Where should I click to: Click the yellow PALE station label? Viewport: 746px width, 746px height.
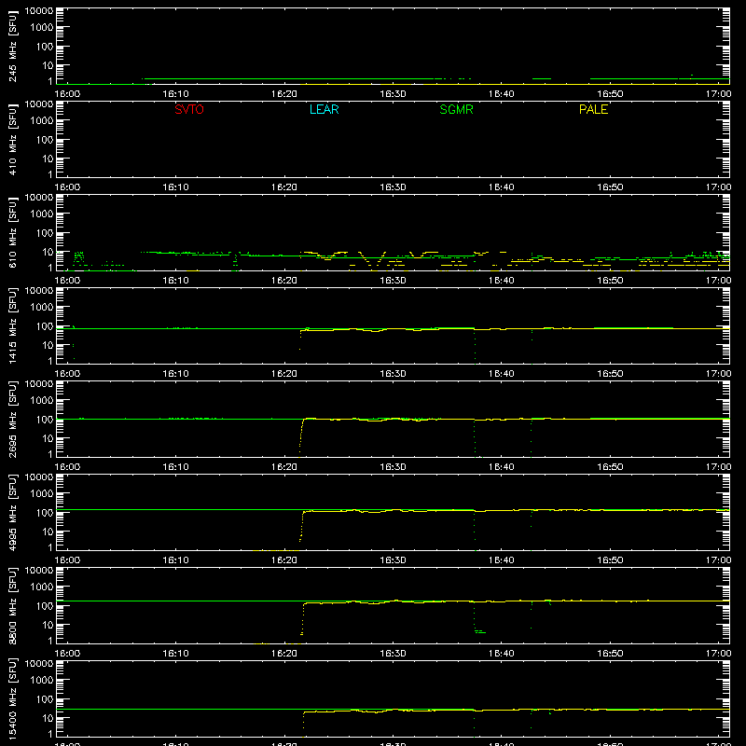coord(593,109)
